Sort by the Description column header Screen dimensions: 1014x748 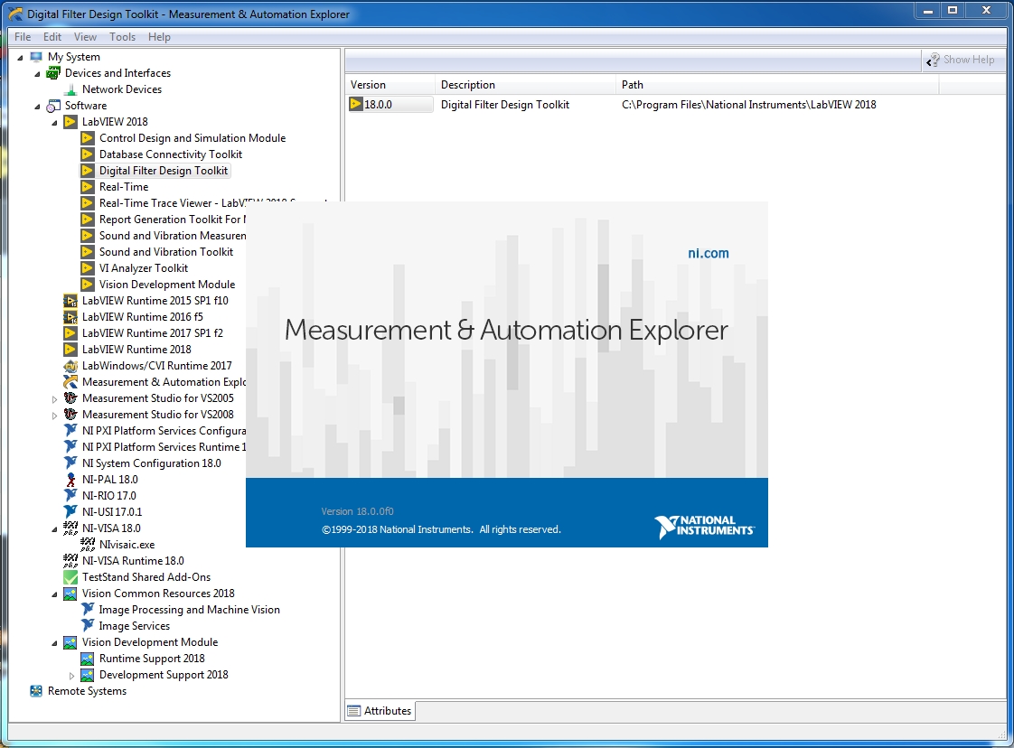pyautogui.click(x=526, y=85)
